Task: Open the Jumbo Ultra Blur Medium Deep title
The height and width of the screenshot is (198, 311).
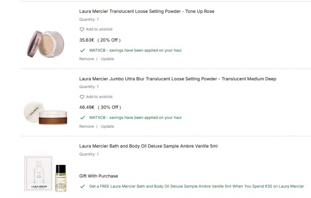Action: [x=178, y=79]
